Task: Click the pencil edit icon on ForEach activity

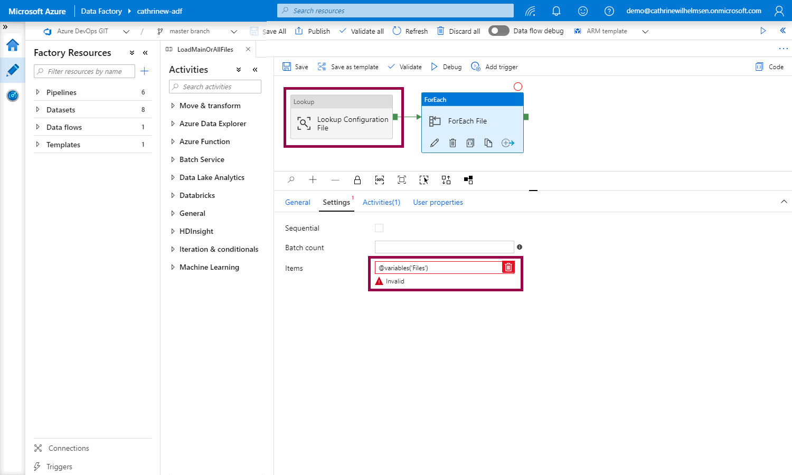Action: (x=435, y=143)
